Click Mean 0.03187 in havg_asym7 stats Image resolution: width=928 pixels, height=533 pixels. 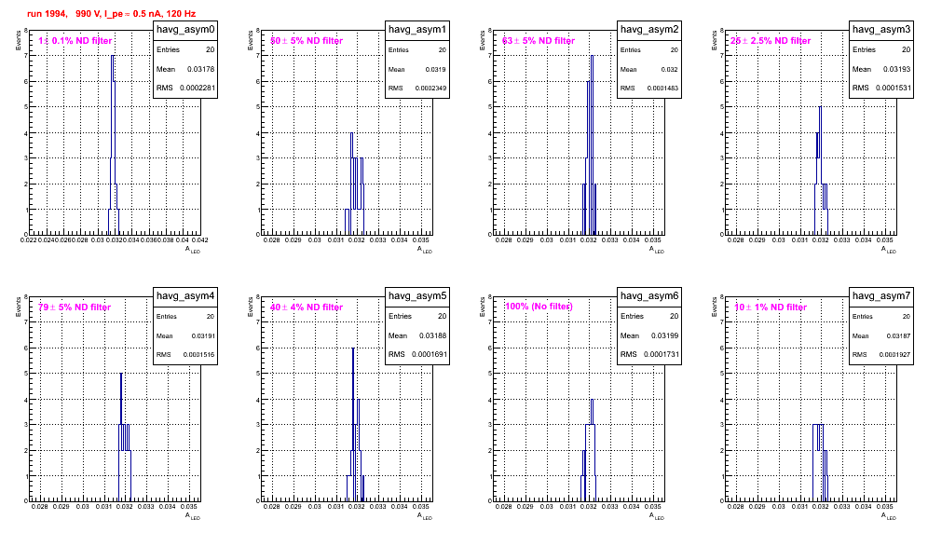881,335
